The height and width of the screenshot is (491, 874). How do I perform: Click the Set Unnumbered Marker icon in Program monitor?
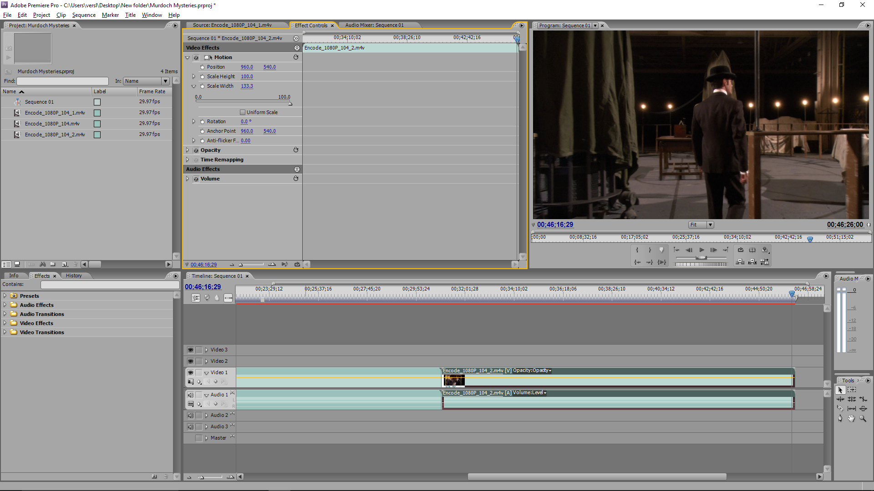(x=662, y=250)
